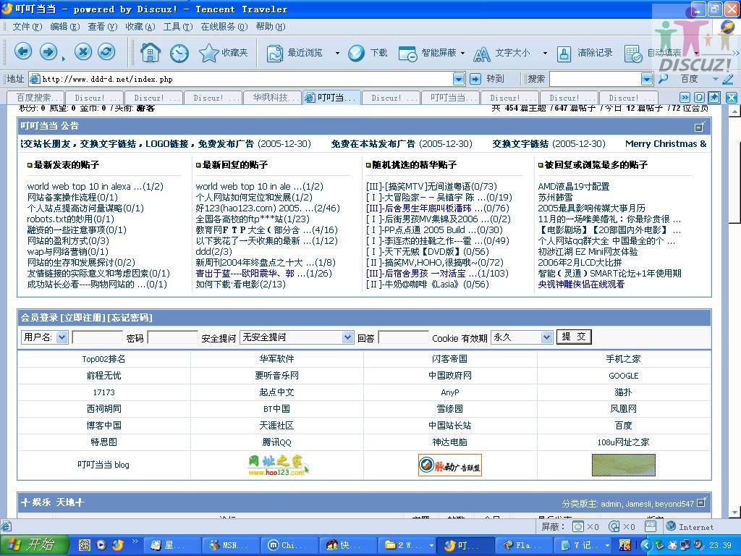Open the 文件(F) menu
Screen dimensions: 741x556
(27, 27)
